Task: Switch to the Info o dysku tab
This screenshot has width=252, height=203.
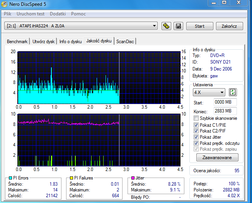Action: click(x=71, y=42)
